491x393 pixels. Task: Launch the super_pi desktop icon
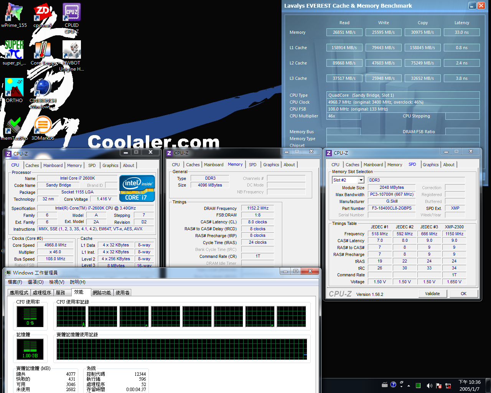tap(14, 53)
